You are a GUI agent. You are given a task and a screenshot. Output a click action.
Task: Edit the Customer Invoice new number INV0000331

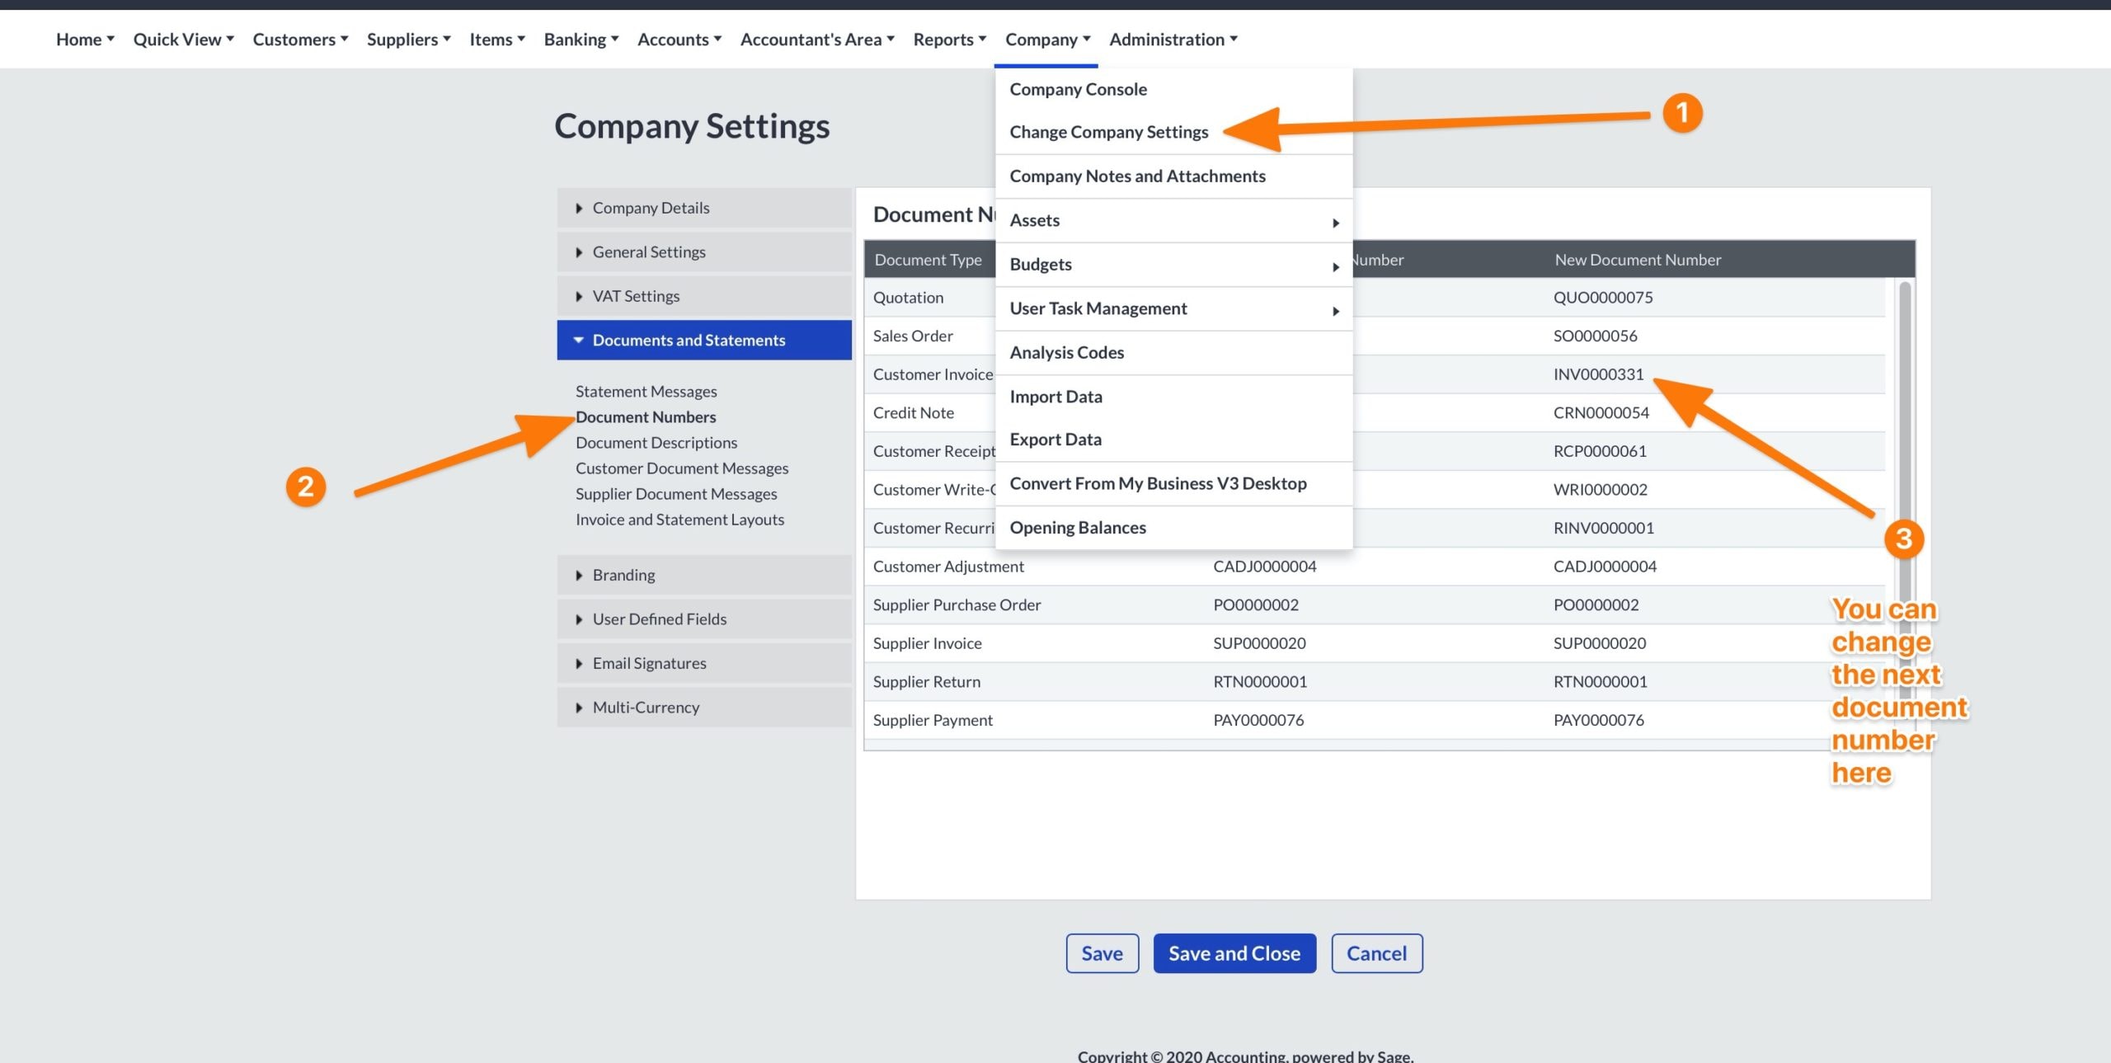pyautogui.click(x=1598, y=374)
